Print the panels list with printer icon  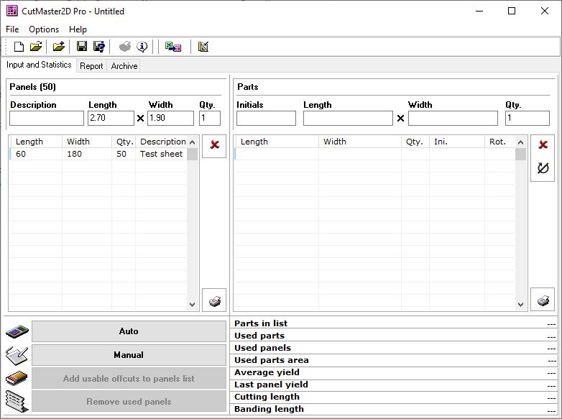pos(214,300)
